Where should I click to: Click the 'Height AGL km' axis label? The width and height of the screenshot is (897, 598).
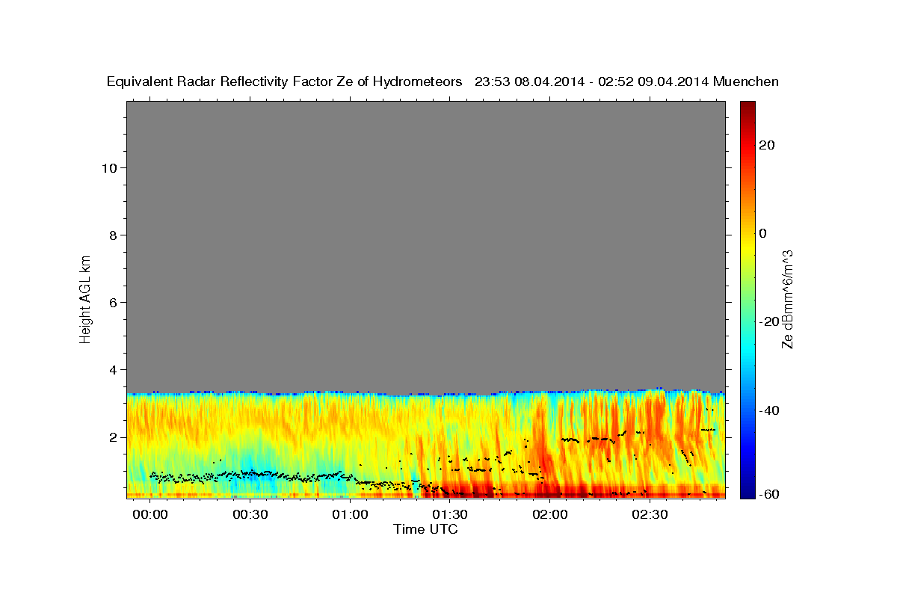[x=86, y=298]
